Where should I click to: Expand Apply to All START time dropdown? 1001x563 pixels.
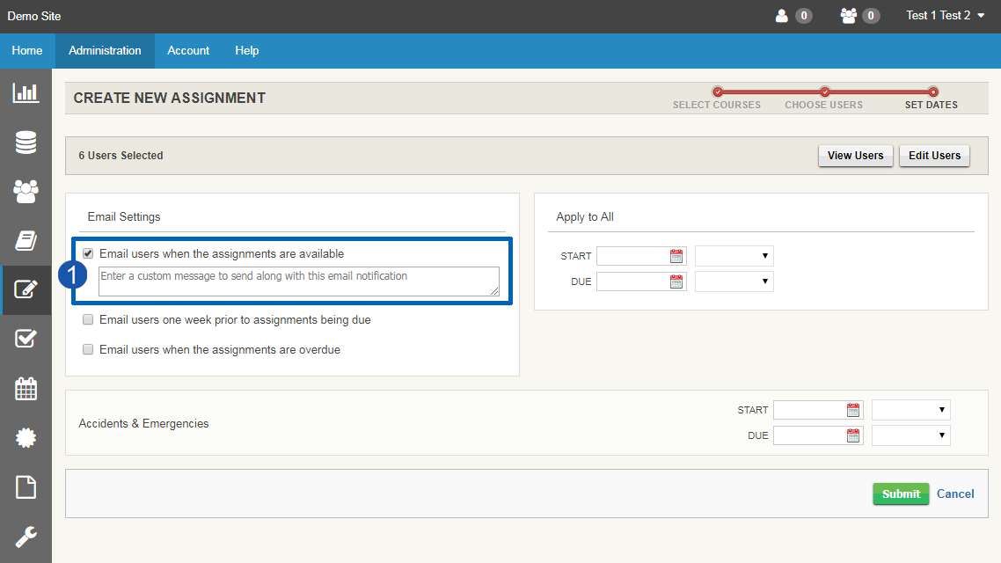click(x=734, y=256)
